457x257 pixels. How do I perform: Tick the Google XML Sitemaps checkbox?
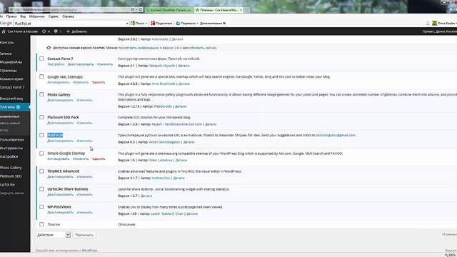coord(41,76)
